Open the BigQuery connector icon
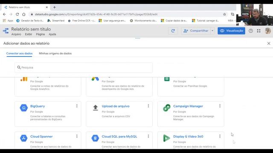 (x=24, y=108)
